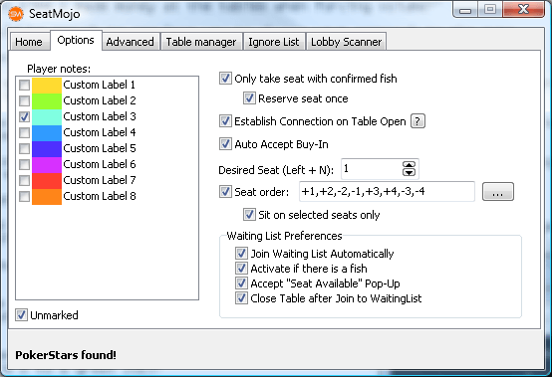Enable the Custom Label 5 checkbox

24,148
